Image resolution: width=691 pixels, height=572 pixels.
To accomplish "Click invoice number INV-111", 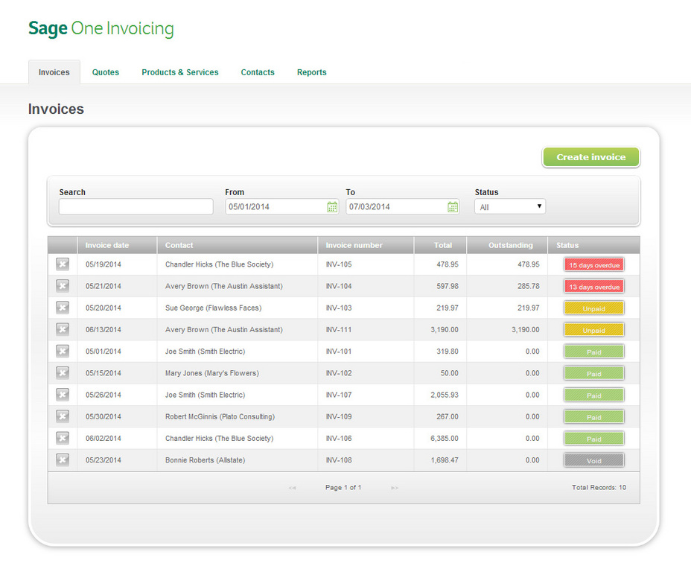I will click(x=339, y=330).
